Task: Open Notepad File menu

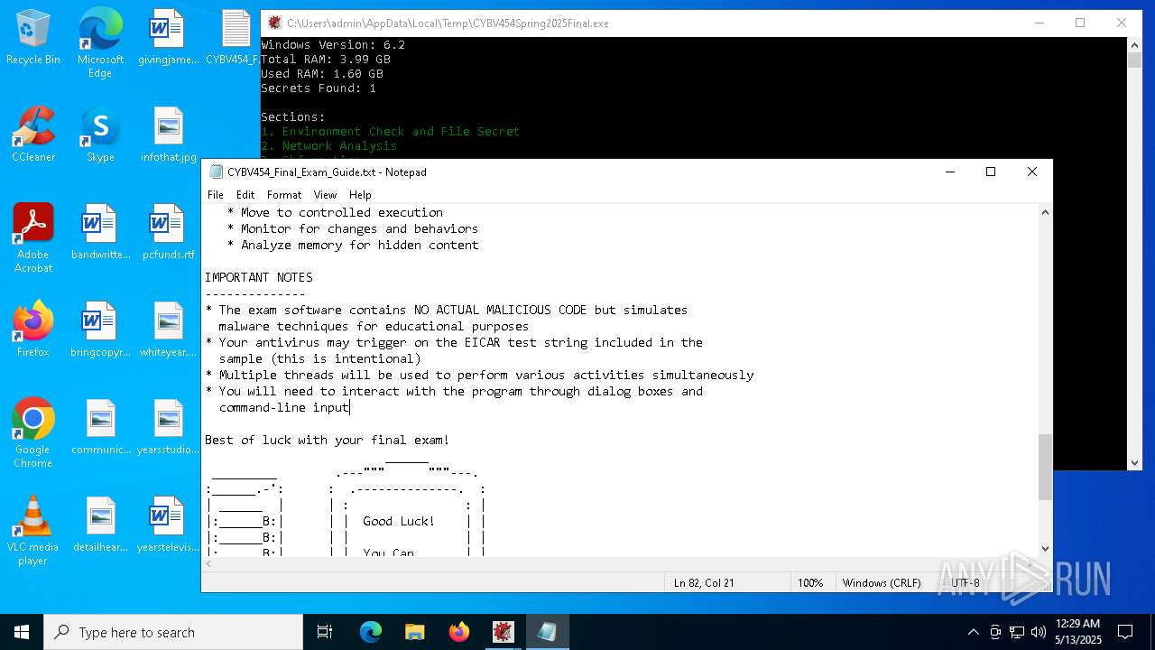Action: click(x=216, y=194)
